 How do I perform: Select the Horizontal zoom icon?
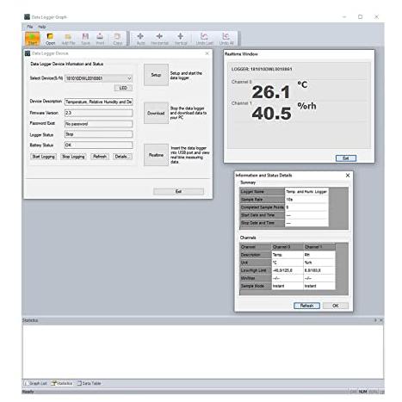(159, 39)
